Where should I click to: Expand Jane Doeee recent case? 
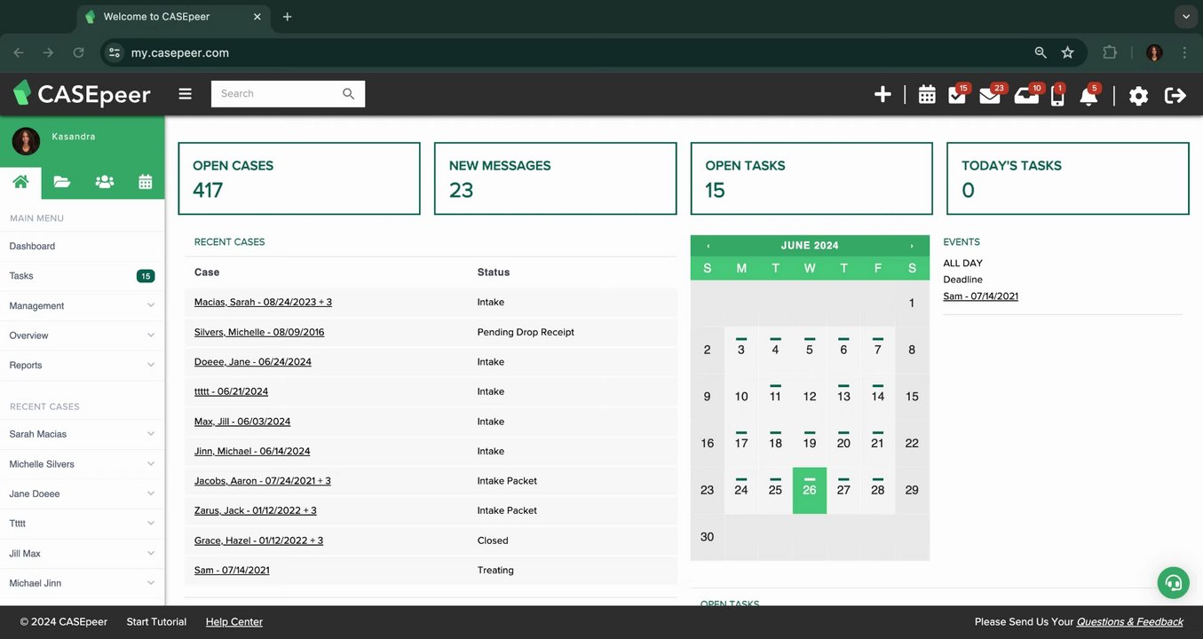pos(83,493)
